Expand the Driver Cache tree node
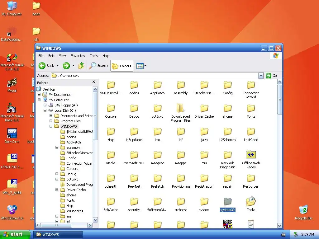Screen dimensions: 319x239 (57, 190)
